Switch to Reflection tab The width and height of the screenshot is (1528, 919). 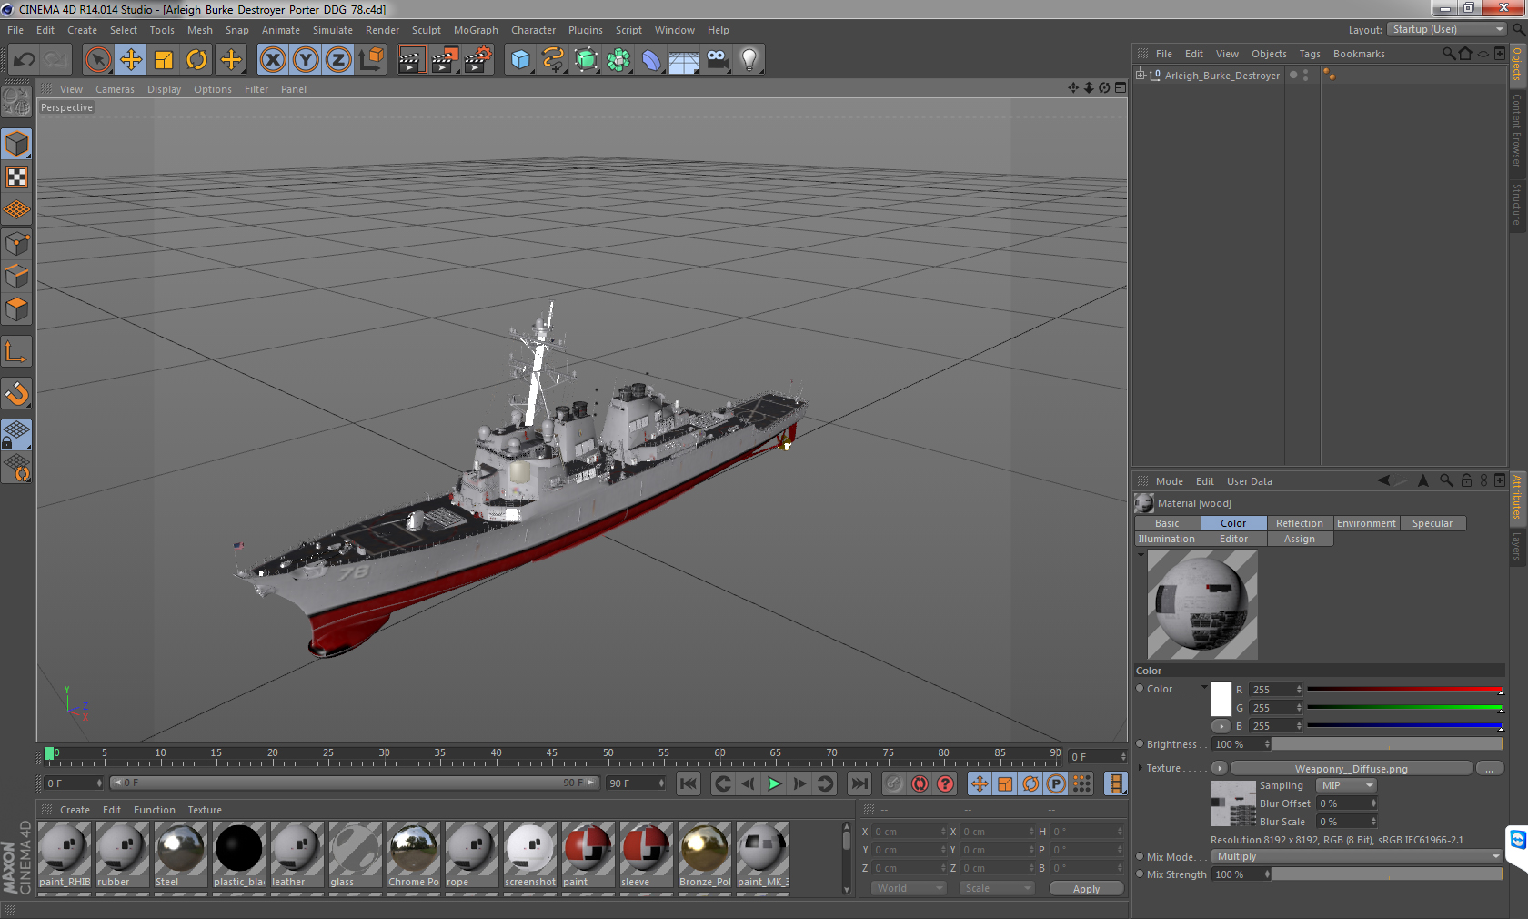[x=1299, y=523]
